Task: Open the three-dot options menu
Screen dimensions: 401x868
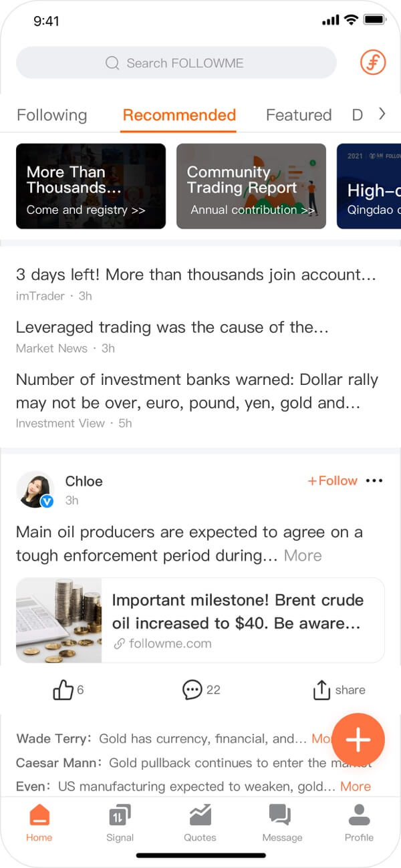Action: coord(375,480)
